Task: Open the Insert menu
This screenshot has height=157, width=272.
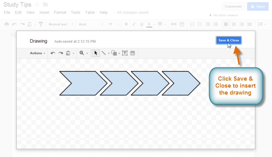Action: (x=44, y=12)
